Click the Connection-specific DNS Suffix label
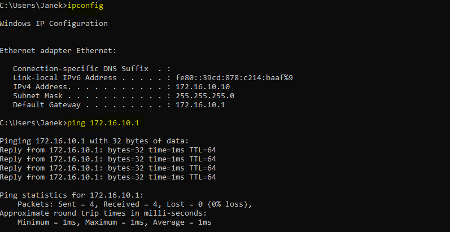The height and width of the screenshot is (232, 450). (x=81, y=68)
